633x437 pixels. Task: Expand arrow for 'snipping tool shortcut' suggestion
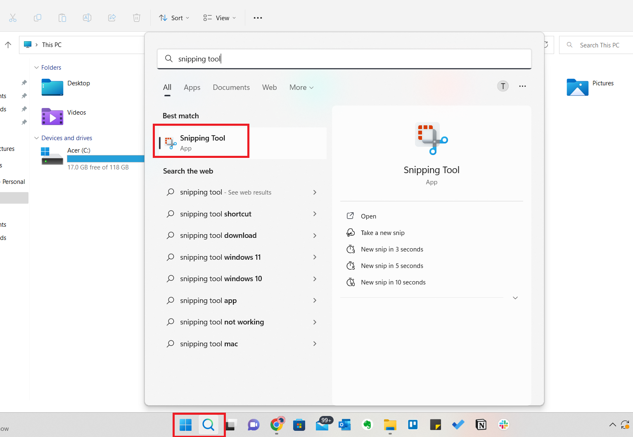click(x=315, y=214)
